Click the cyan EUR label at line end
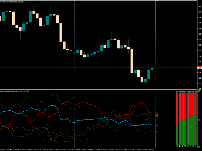The image size is (202, 151). pos(157,125)
